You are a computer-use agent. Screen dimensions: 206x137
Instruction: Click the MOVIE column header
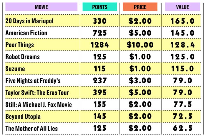click(41, 7)
